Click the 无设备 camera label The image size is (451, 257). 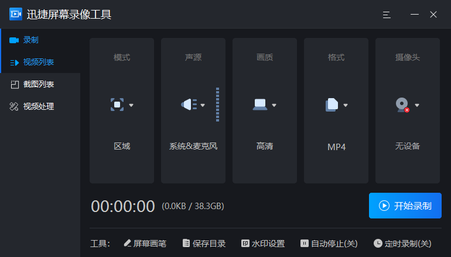(408, 146)
